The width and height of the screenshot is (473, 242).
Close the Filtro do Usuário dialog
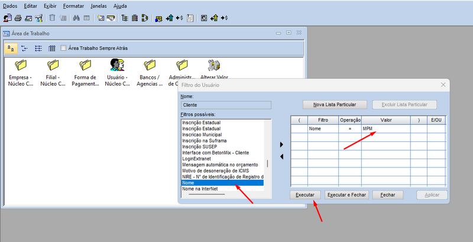coord(443,85)
